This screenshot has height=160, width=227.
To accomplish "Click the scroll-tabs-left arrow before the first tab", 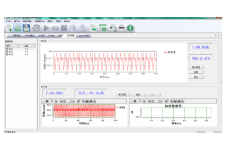I will (5, 35).
